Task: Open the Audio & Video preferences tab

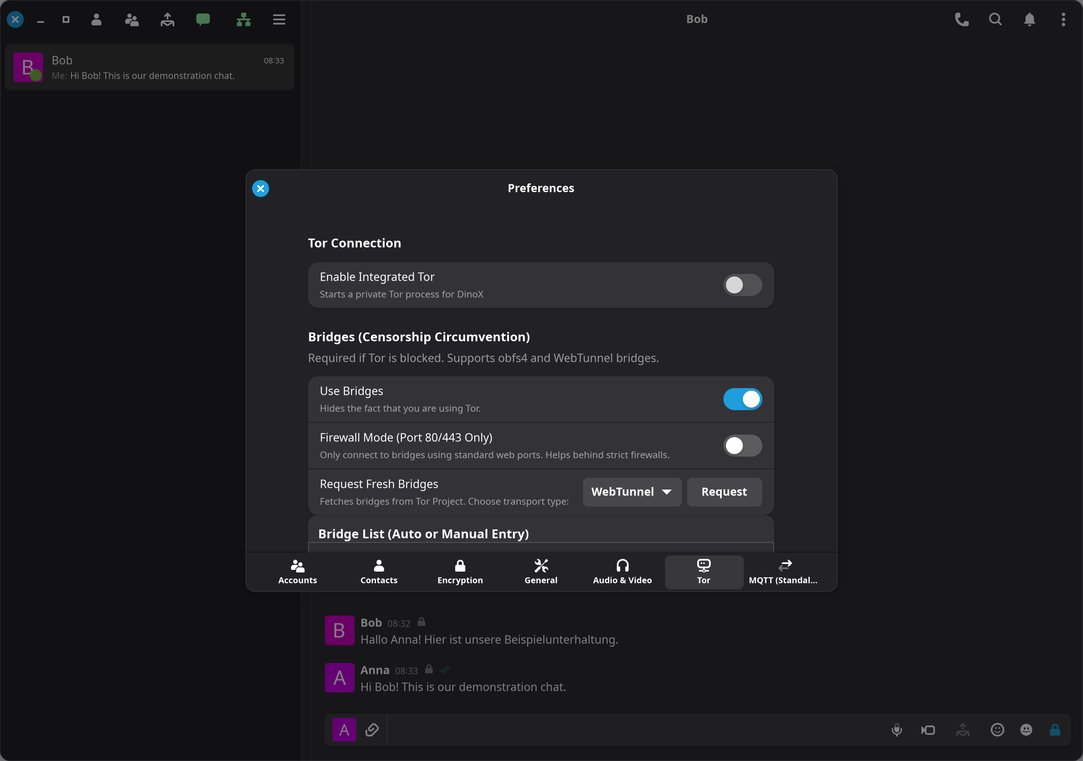Action: pyautogui.click(x=622, y=572)
